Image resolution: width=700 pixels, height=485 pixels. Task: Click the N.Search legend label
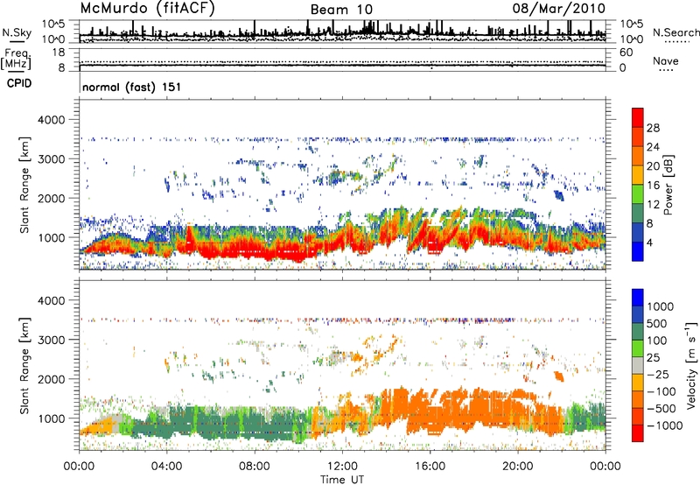(x=675, y=32)
